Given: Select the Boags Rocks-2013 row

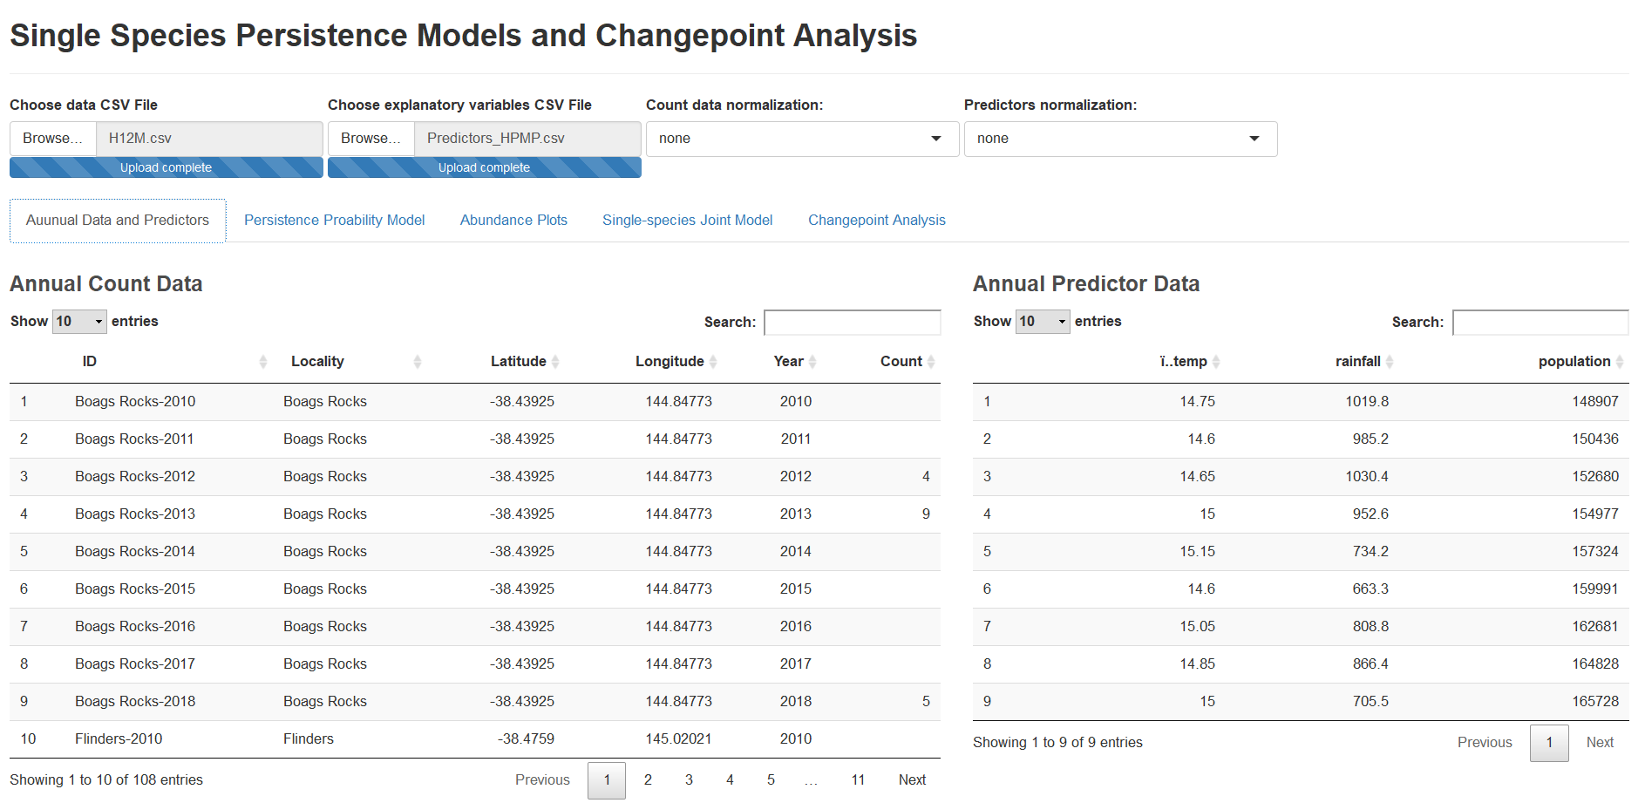Looking at the screenshot, I should [475, 514].
